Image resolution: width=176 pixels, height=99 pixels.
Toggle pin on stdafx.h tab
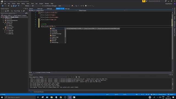pos(62,9)
